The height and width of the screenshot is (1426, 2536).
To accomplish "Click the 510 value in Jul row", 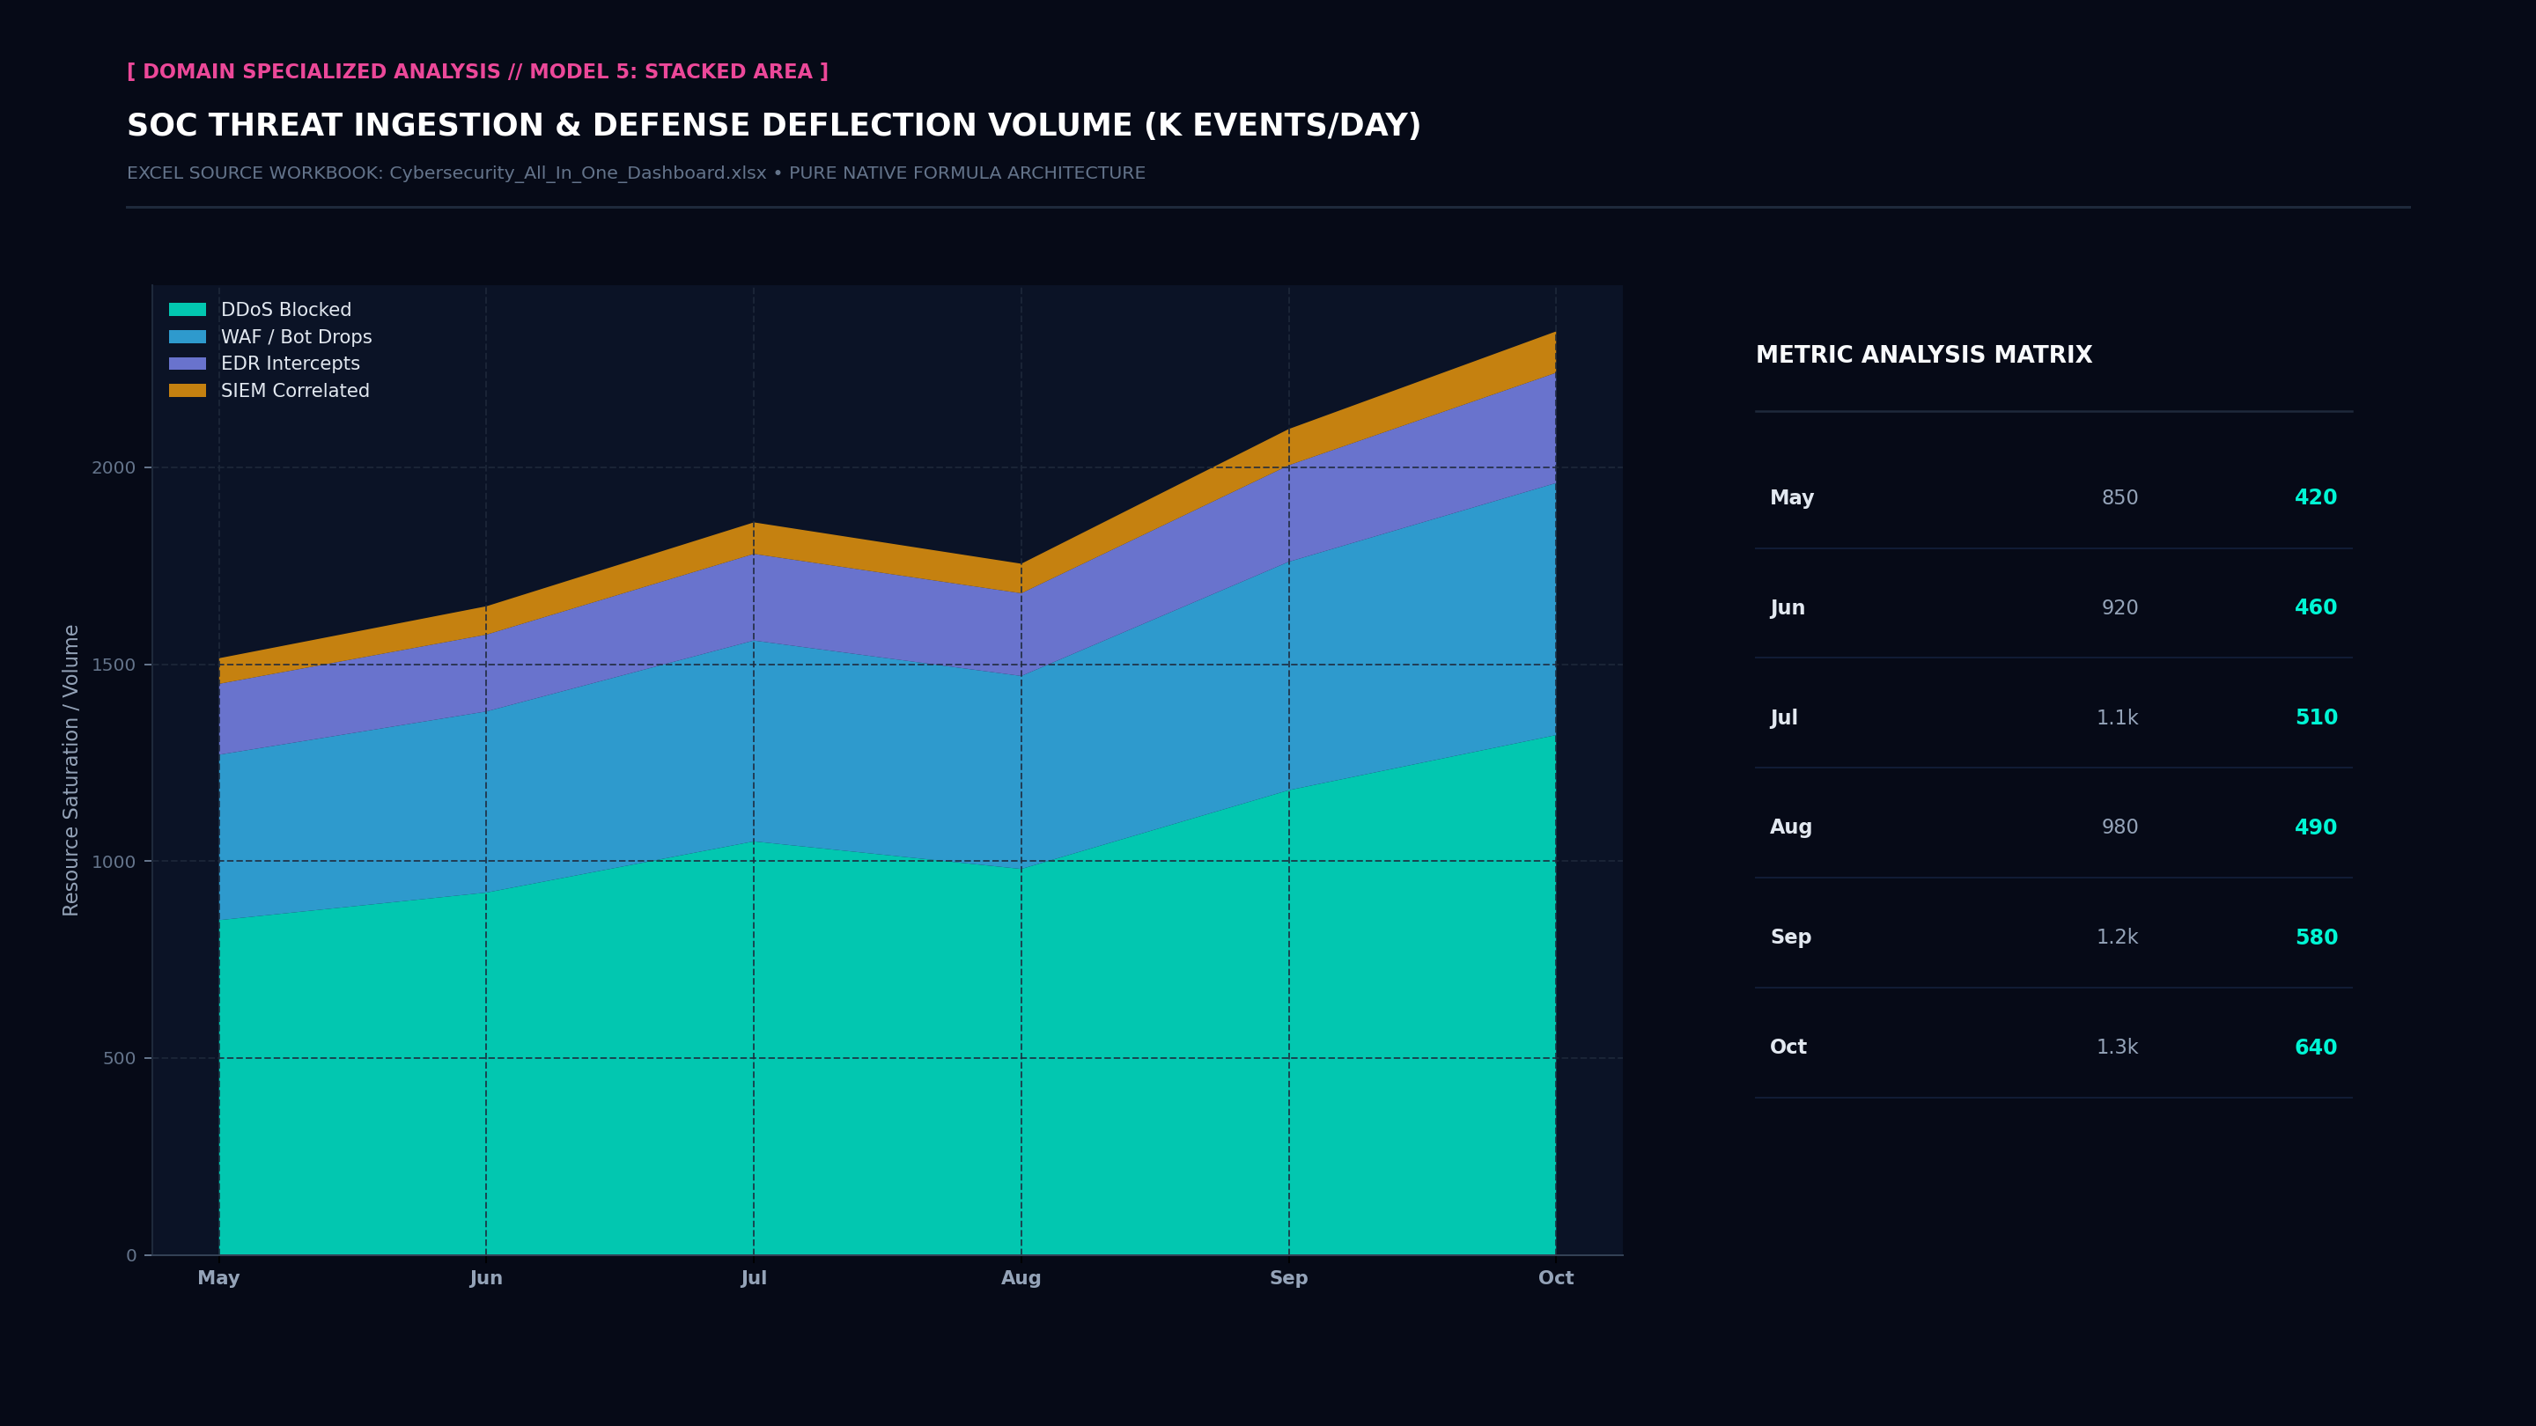I will pyautogui.click(x=2317, y=717).
